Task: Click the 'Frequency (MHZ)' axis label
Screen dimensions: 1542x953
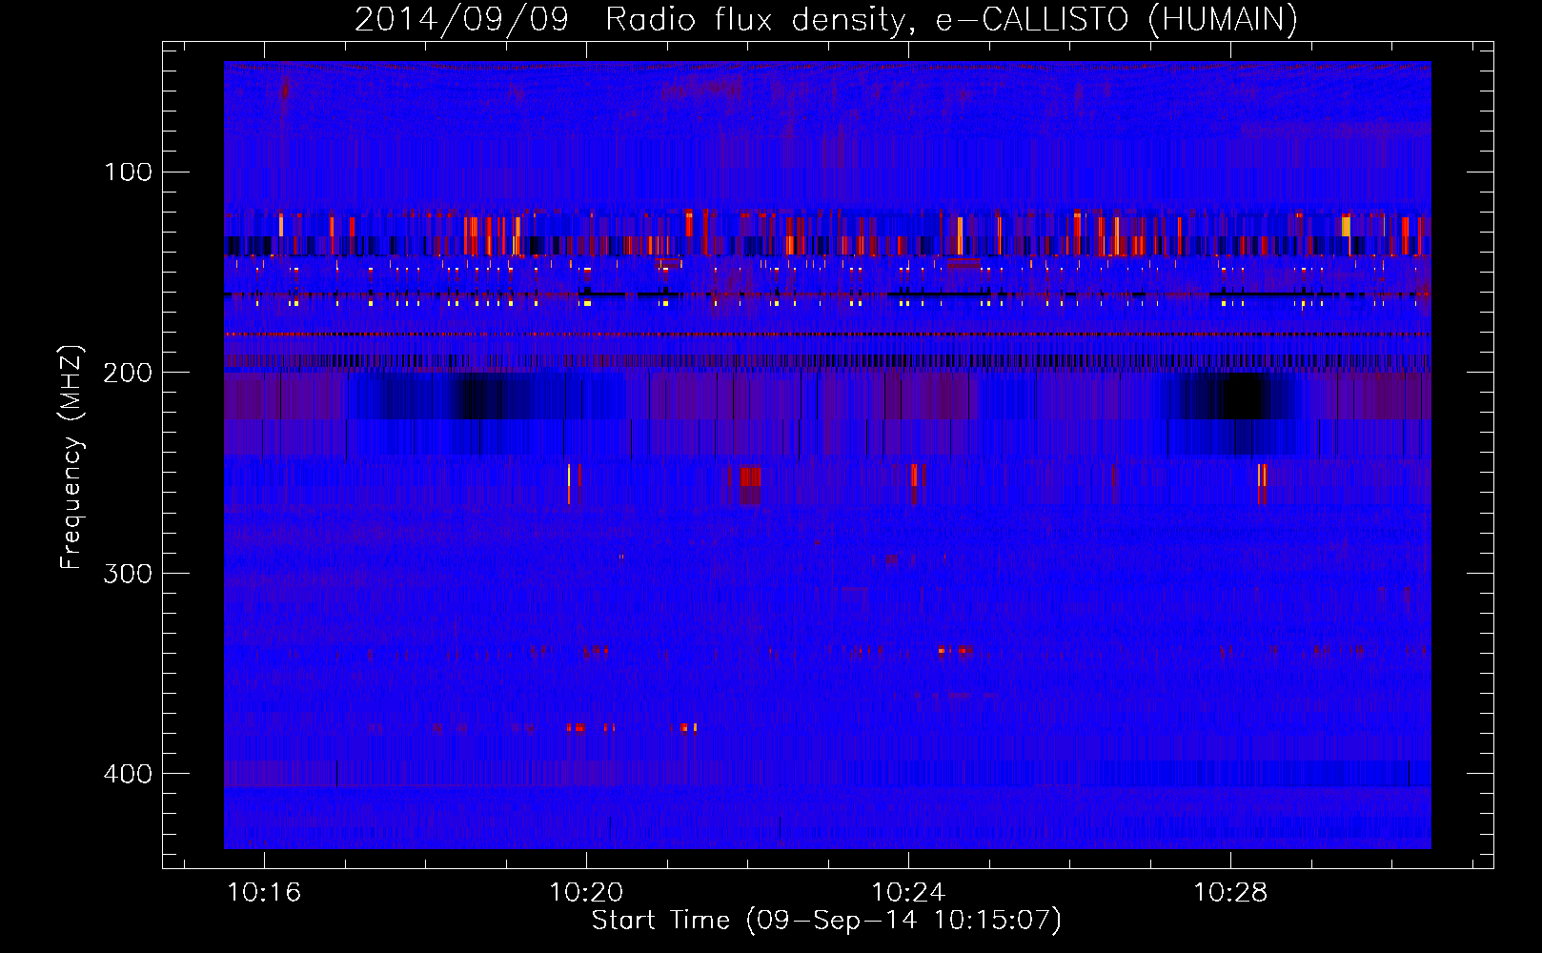Action: [71, 456]
